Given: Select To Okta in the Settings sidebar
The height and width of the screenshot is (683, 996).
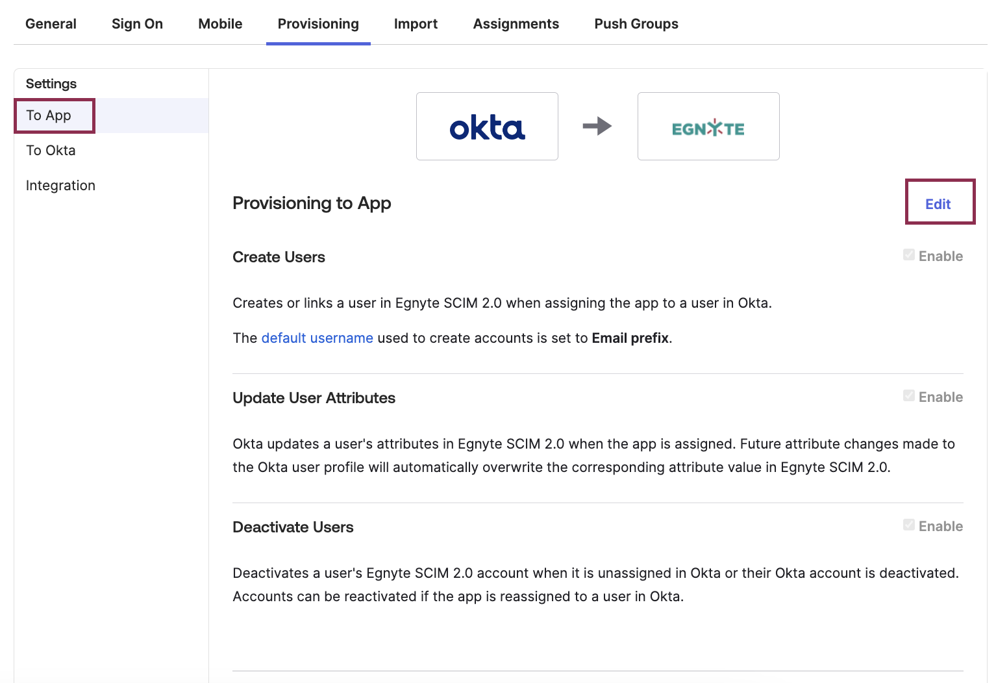Looking at the screenshot, I should 50,150.
